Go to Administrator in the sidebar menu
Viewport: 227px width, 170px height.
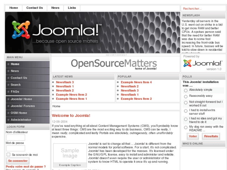coord(28,120)
